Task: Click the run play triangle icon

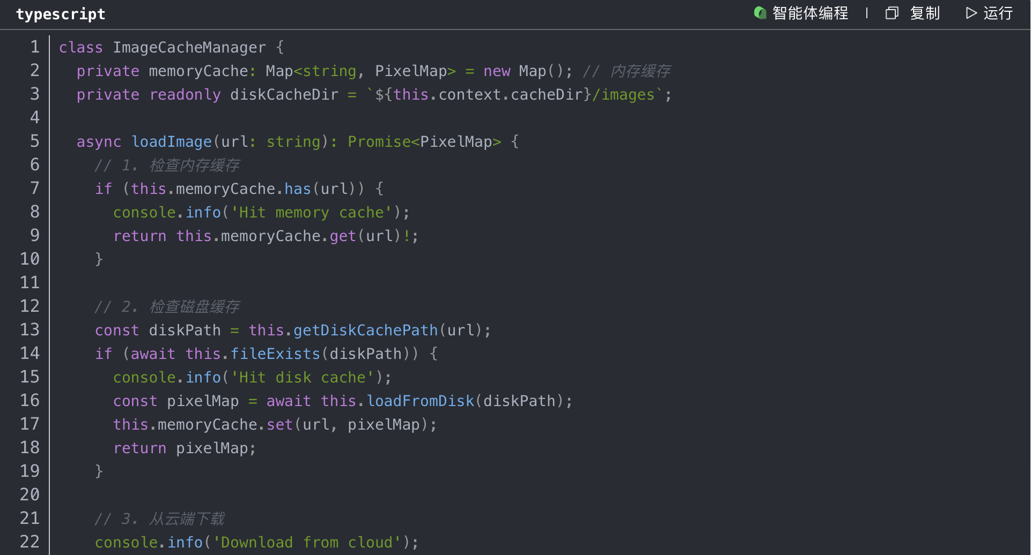Action: [x=971, y=13]
